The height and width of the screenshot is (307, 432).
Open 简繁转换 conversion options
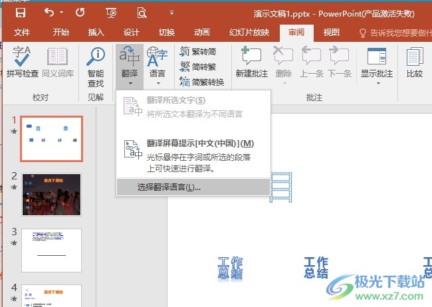[x=201, y=82]
